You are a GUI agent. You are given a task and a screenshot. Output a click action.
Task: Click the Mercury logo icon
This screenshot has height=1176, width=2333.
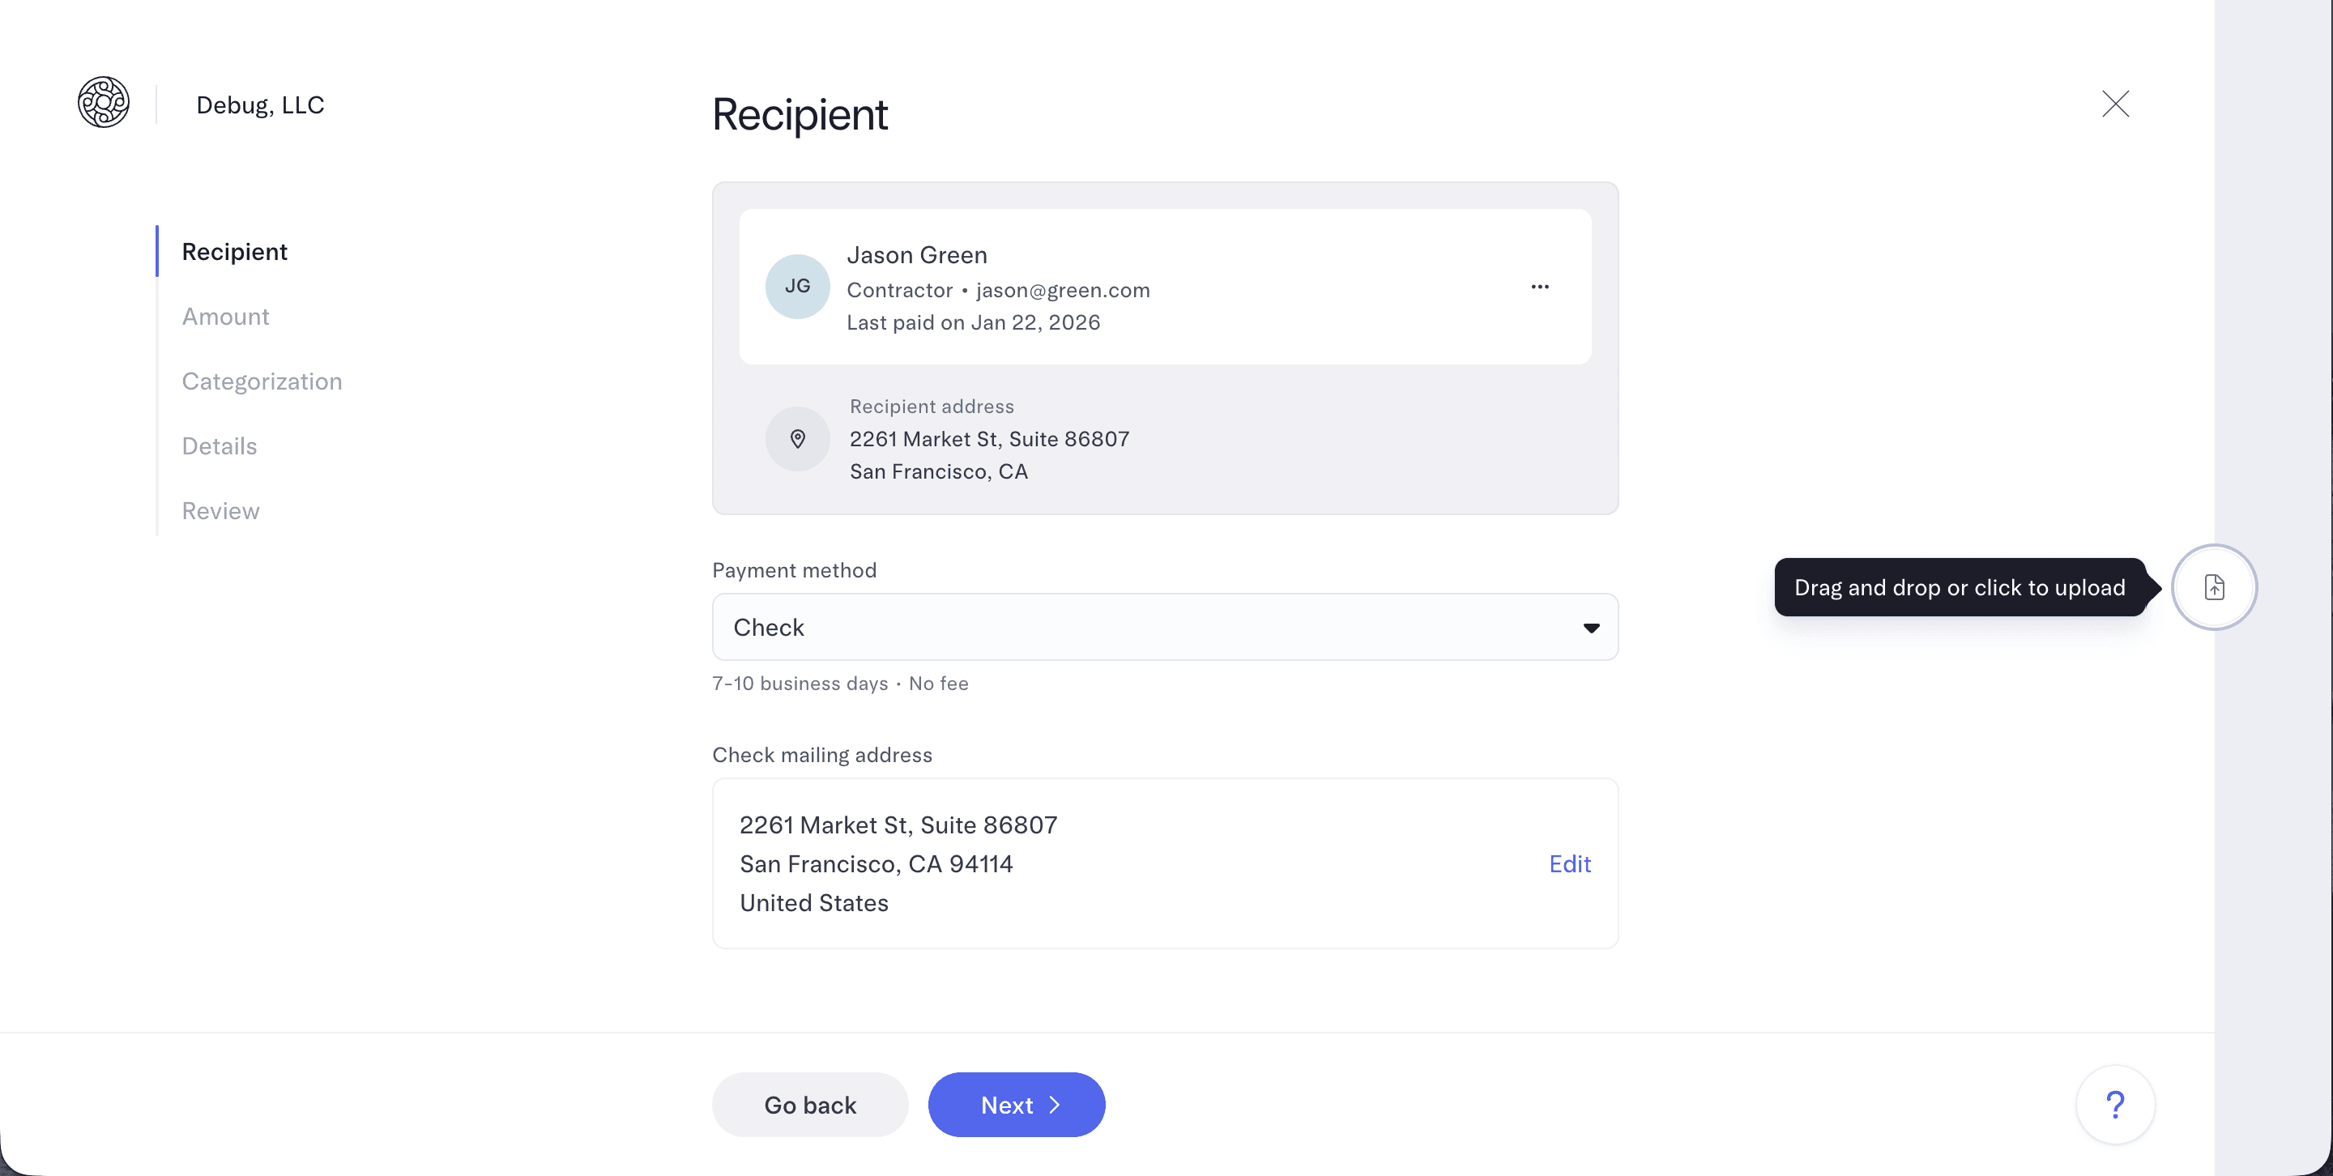(x=103, y=102)
